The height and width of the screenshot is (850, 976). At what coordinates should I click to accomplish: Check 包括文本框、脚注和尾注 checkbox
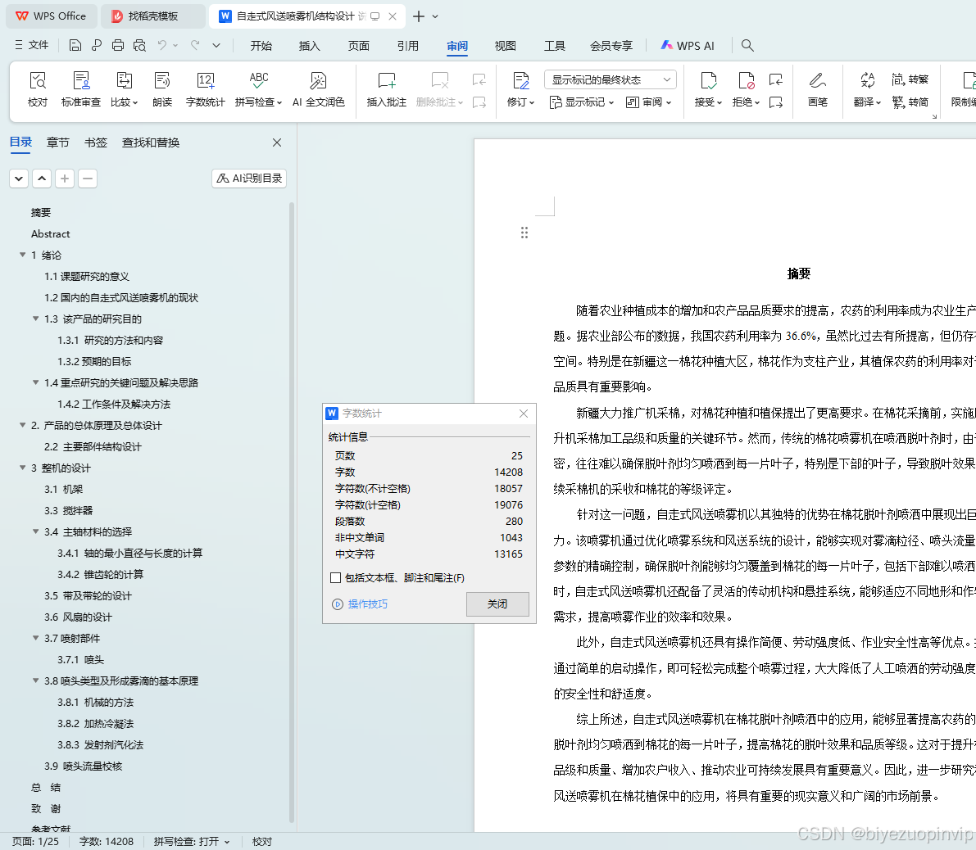coord(335,577)
